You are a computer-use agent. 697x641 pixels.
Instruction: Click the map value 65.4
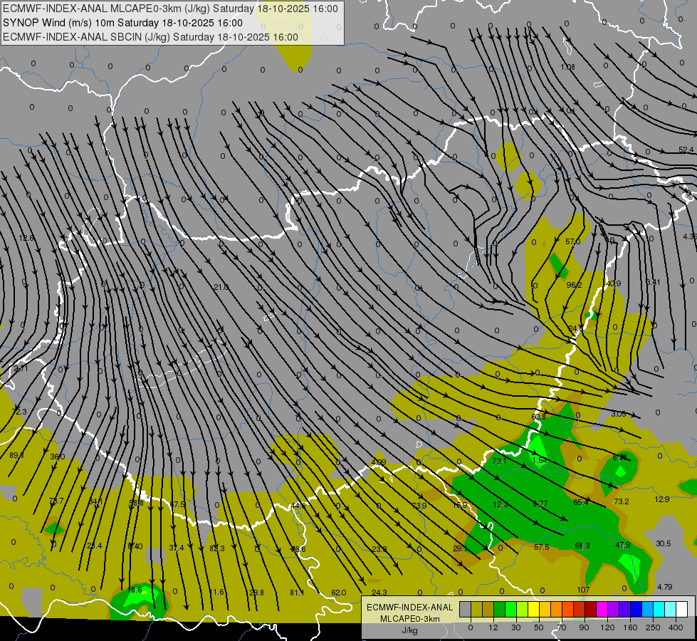[x=580, y=502]
